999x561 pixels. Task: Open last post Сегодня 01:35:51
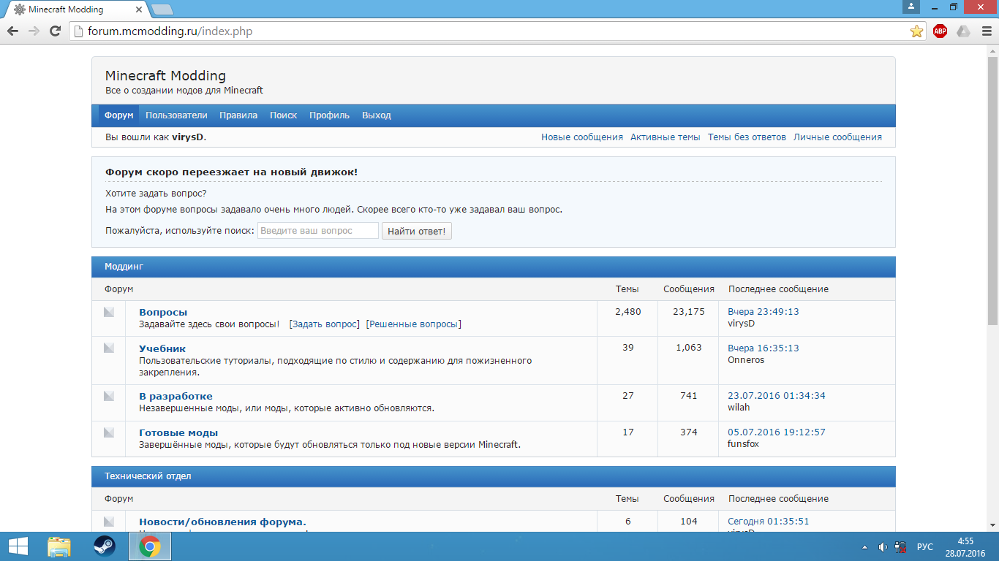pyautogui.click(x=769, y=521)
